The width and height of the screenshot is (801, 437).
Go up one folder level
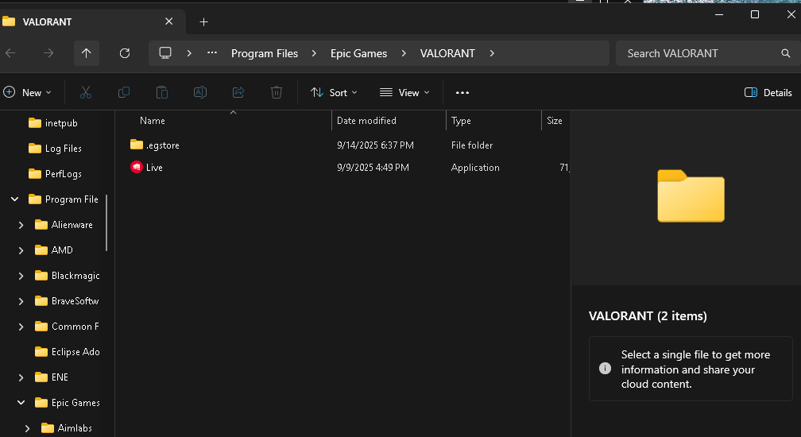click(87, 53)
